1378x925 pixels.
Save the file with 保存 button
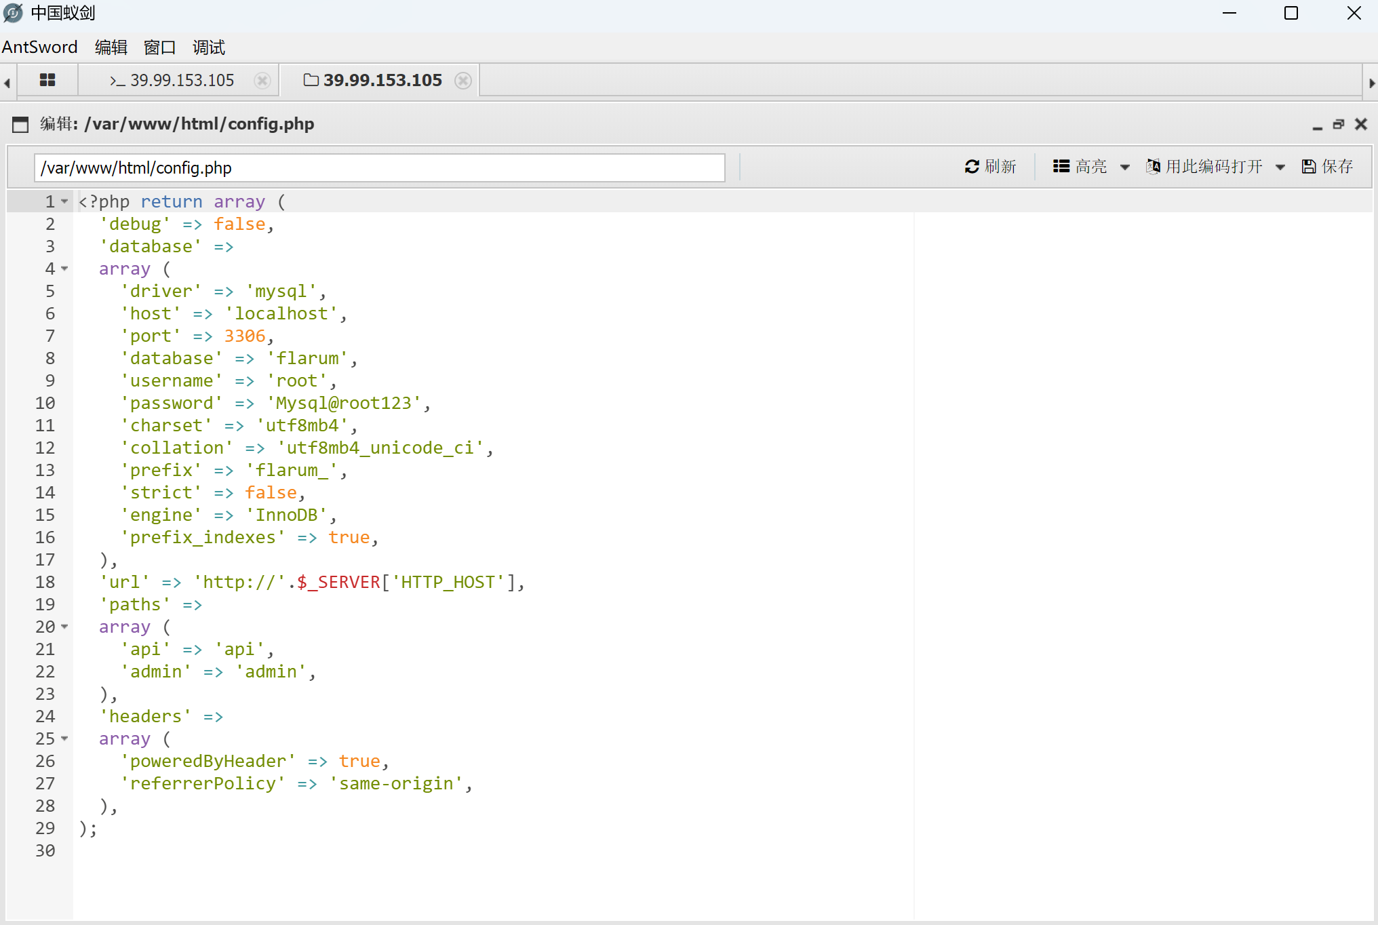1327,167
